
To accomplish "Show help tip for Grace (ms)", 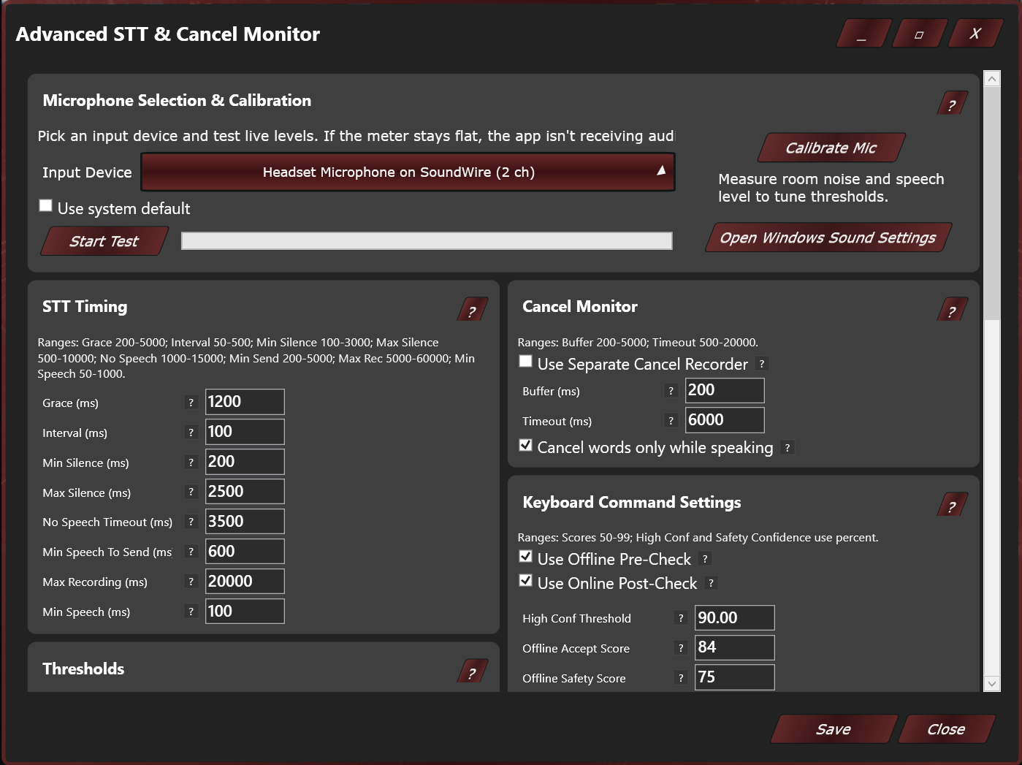I will [191, 403].
